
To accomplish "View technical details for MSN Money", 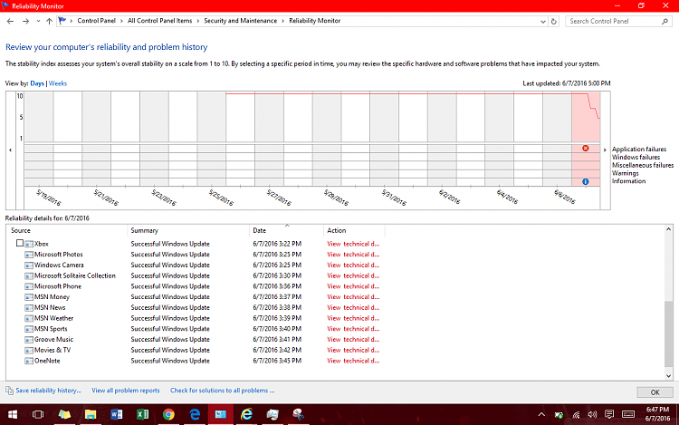I will click(353, 296).
